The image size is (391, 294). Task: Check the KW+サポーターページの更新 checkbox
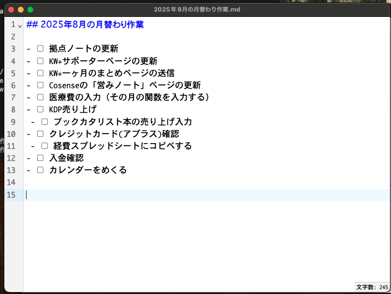pyautogui.click(x=40, y=61)
